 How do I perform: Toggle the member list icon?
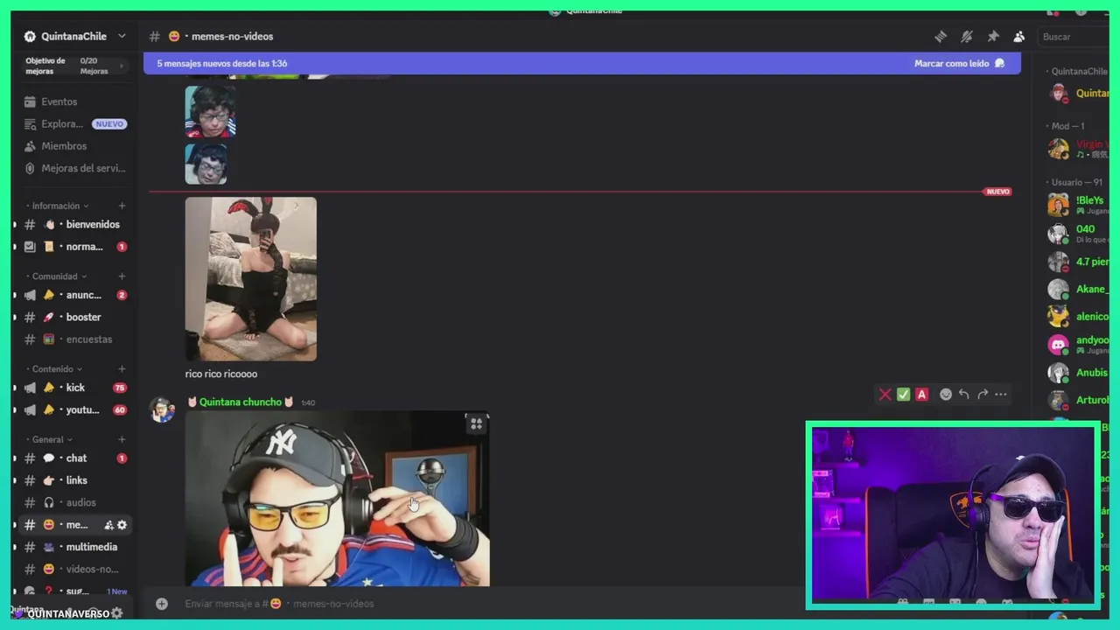(x=1019, y=37)
